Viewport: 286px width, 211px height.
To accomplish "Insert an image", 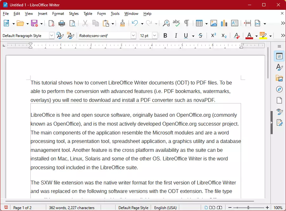I will 213,23.
